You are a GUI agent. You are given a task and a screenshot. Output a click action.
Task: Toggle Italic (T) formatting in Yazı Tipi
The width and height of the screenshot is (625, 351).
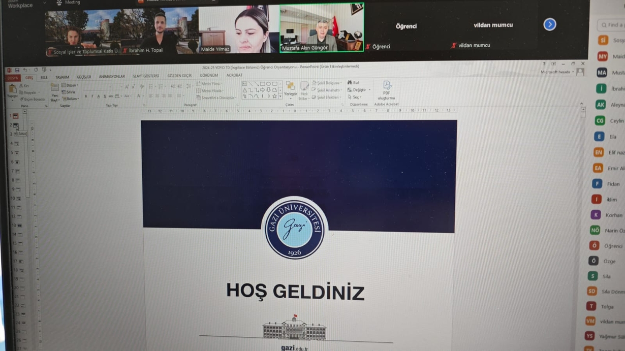point(92,96)
